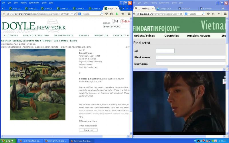Expand URL history dropdown in FindArtInfo browser
Viewport: 229px width, 143px height.
click(179, 14)
